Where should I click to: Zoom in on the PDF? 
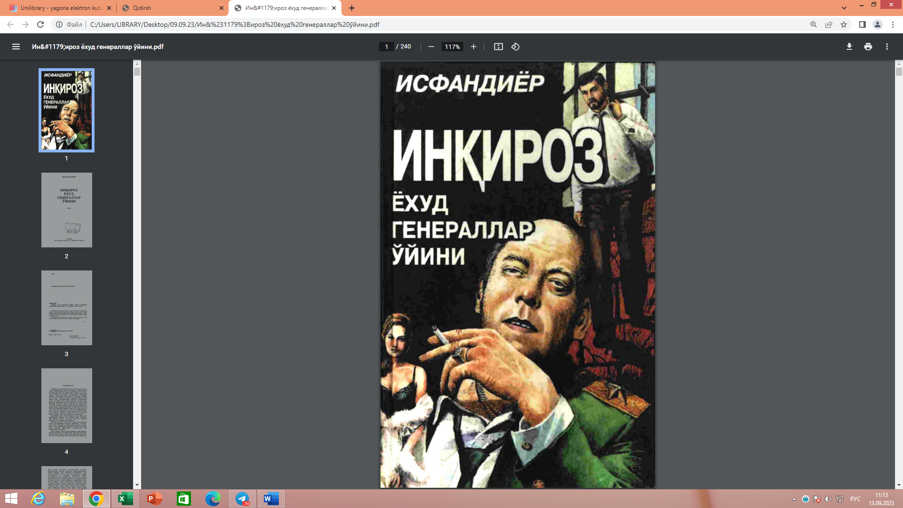(473, 47)
